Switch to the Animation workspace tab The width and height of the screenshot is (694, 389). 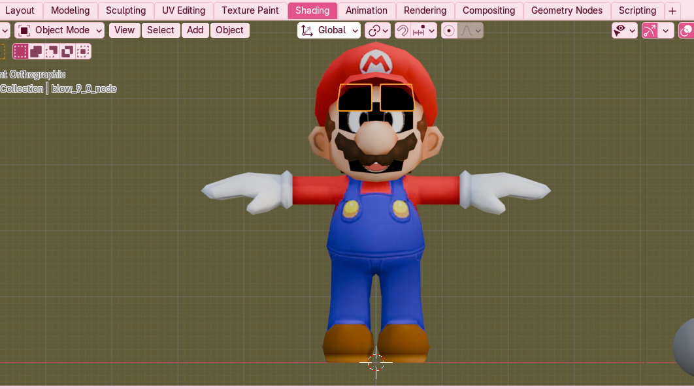pos(367,10)
